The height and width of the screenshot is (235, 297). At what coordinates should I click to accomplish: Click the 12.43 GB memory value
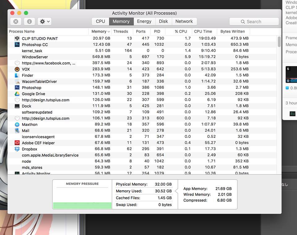[101, 44]
